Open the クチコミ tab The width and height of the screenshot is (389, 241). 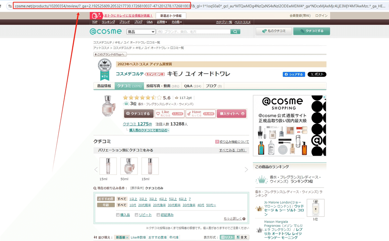pos(129,86)
